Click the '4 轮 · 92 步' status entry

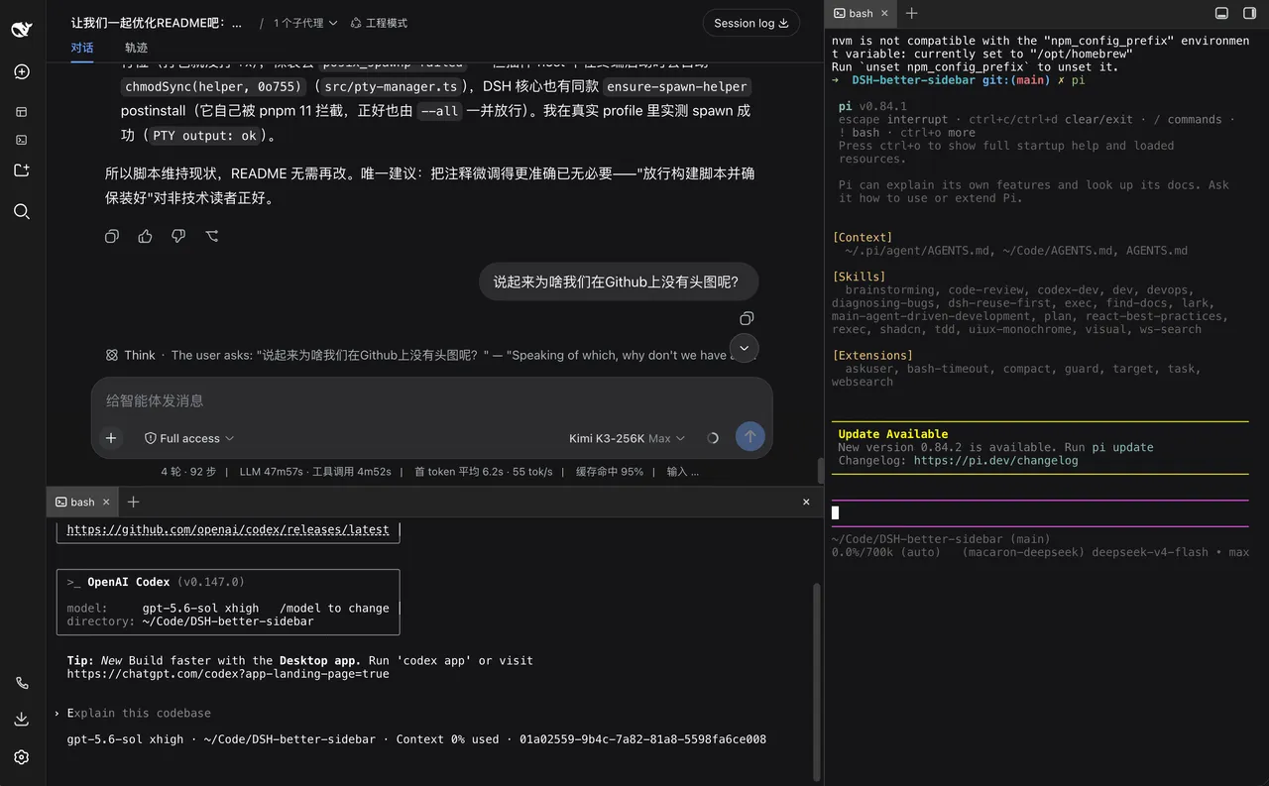pos(188,472)
